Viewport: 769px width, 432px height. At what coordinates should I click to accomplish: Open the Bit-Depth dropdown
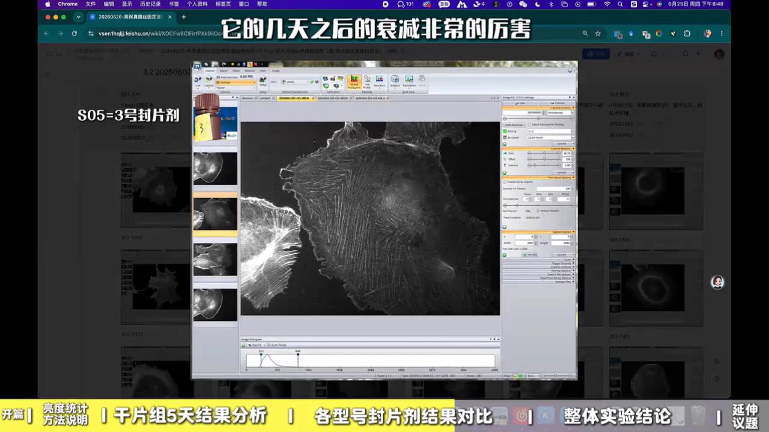(x=550, y=137)
